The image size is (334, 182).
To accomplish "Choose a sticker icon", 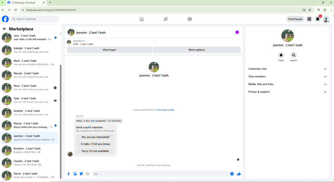I will click(81, 174).
